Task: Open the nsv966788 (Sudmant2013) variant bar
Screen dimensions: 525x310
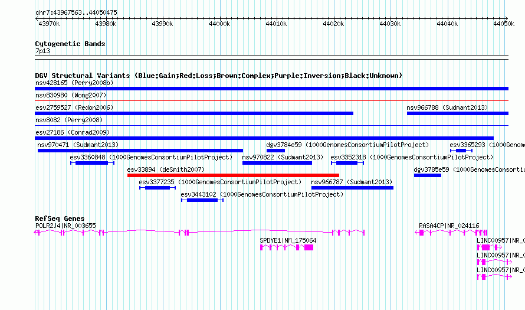Action: [x=458, y=113]
